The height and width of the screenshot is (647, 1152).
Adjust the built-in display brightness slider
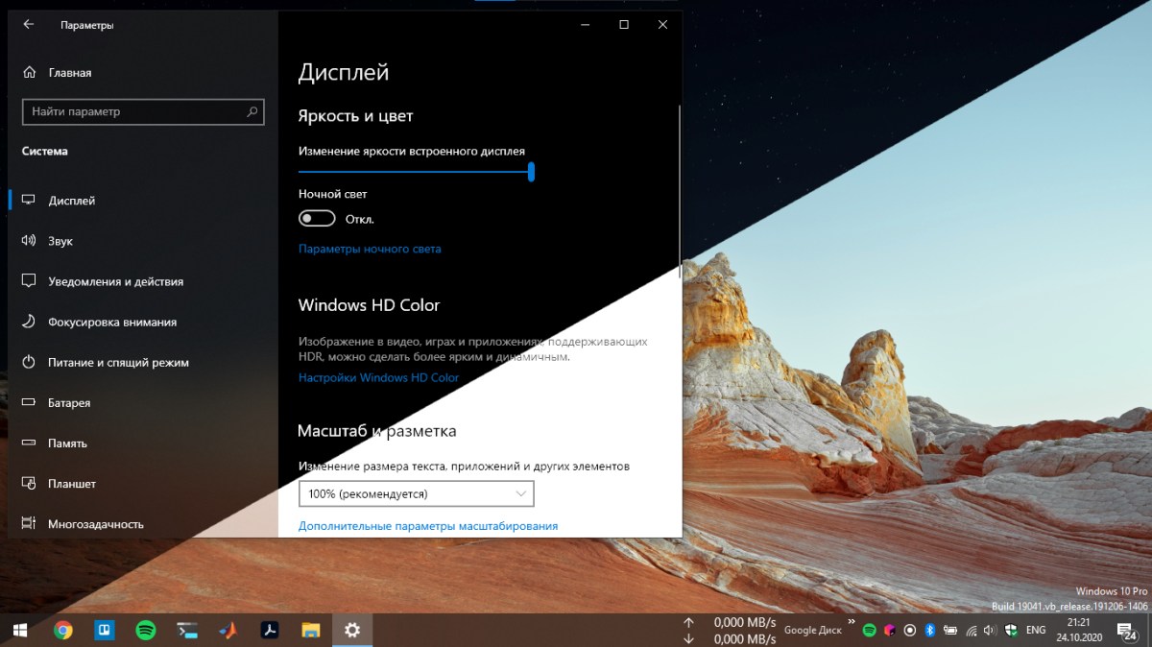click(x=532, y=173)
